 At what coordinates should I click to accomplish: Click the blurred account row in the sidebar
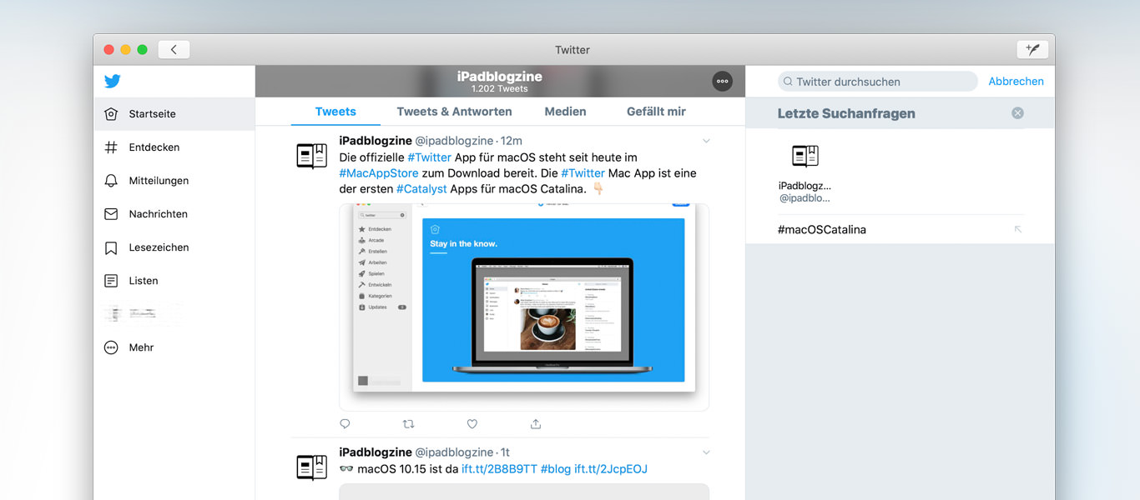coord(174,314)
